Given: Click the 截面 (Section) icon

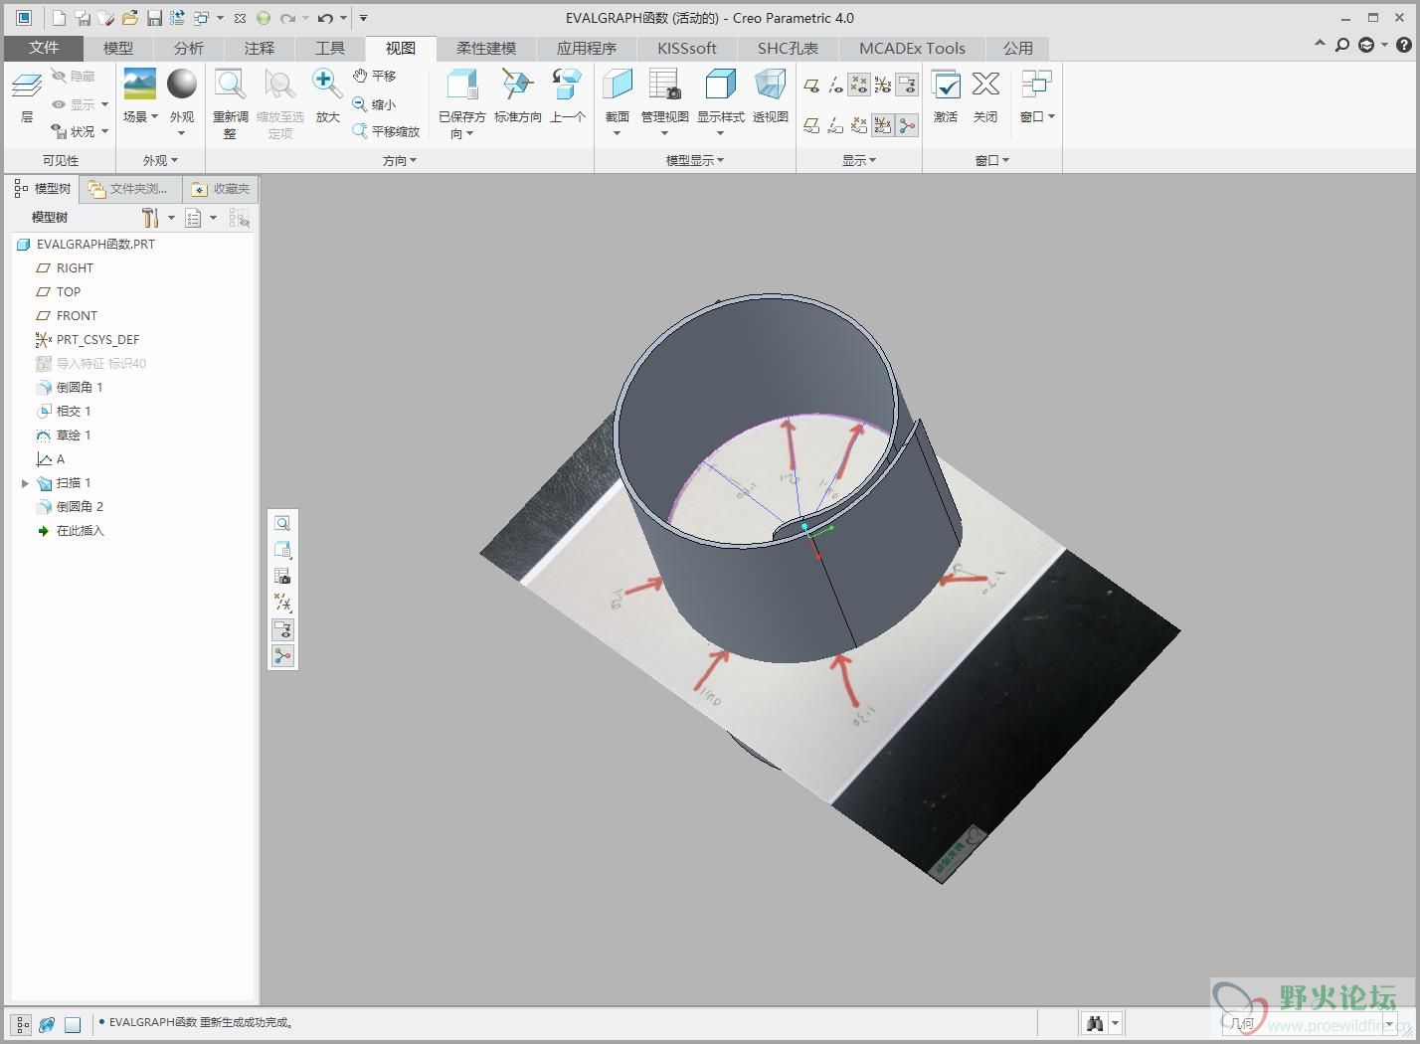Looking at the screenshot, I should (x=618, y=85).
